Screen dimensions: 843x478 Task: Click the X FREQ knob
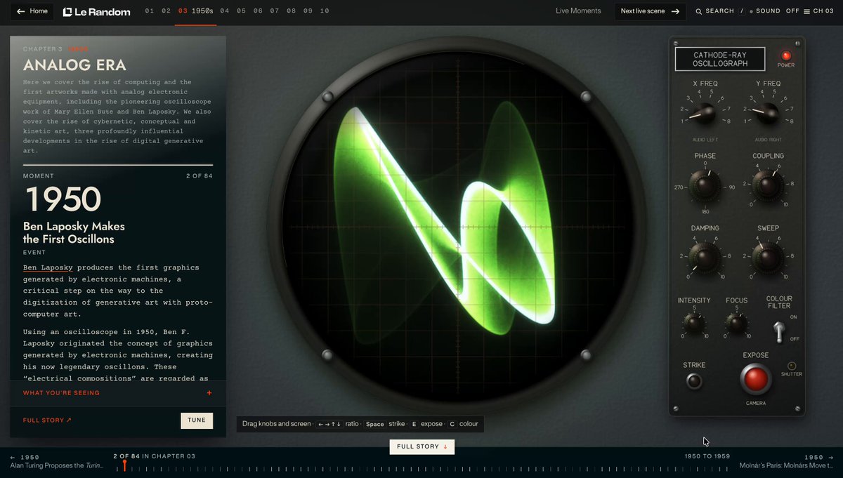click(705, 112)
